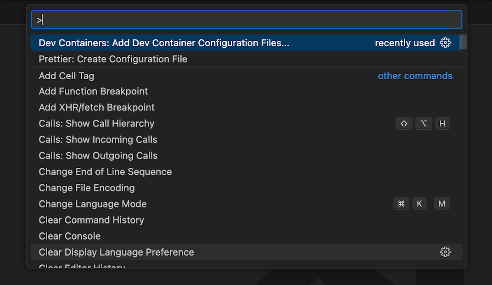Pick Add XHR/fetch Breakpoint
Image resolution: width=492 pixels, height=285 pixels.
pos(246,107)
